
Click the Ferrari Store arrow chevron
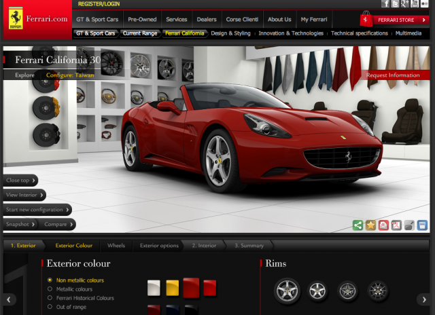pos(423,20)
